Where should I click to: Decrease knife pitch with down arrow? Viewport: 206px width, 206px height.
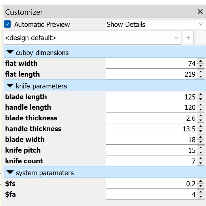pos(201,153)
